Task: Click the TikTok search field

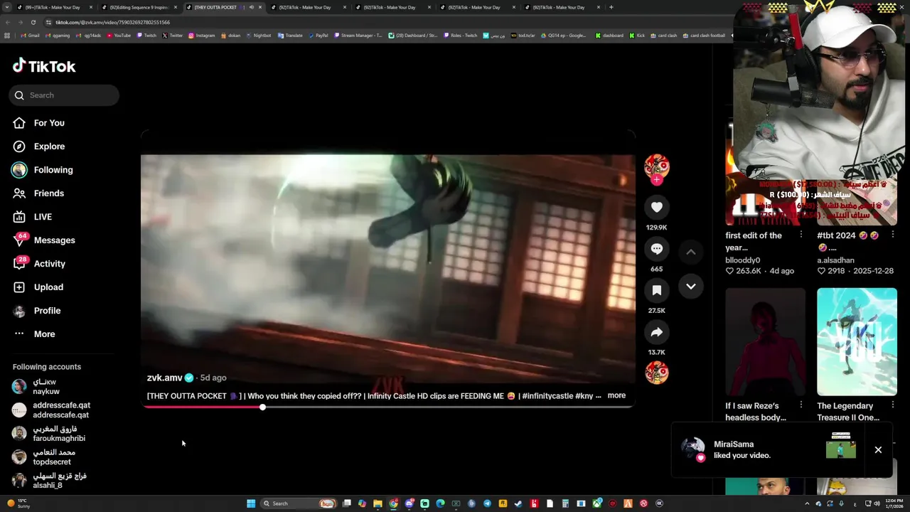Action: [x=64, y=95]
